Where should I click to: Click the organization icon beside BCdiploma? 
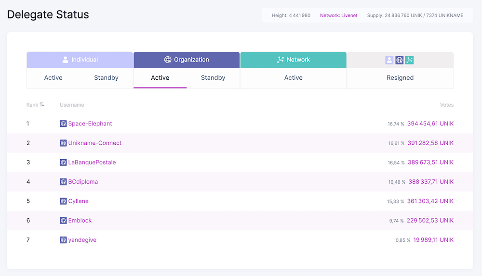coord(63,182)
